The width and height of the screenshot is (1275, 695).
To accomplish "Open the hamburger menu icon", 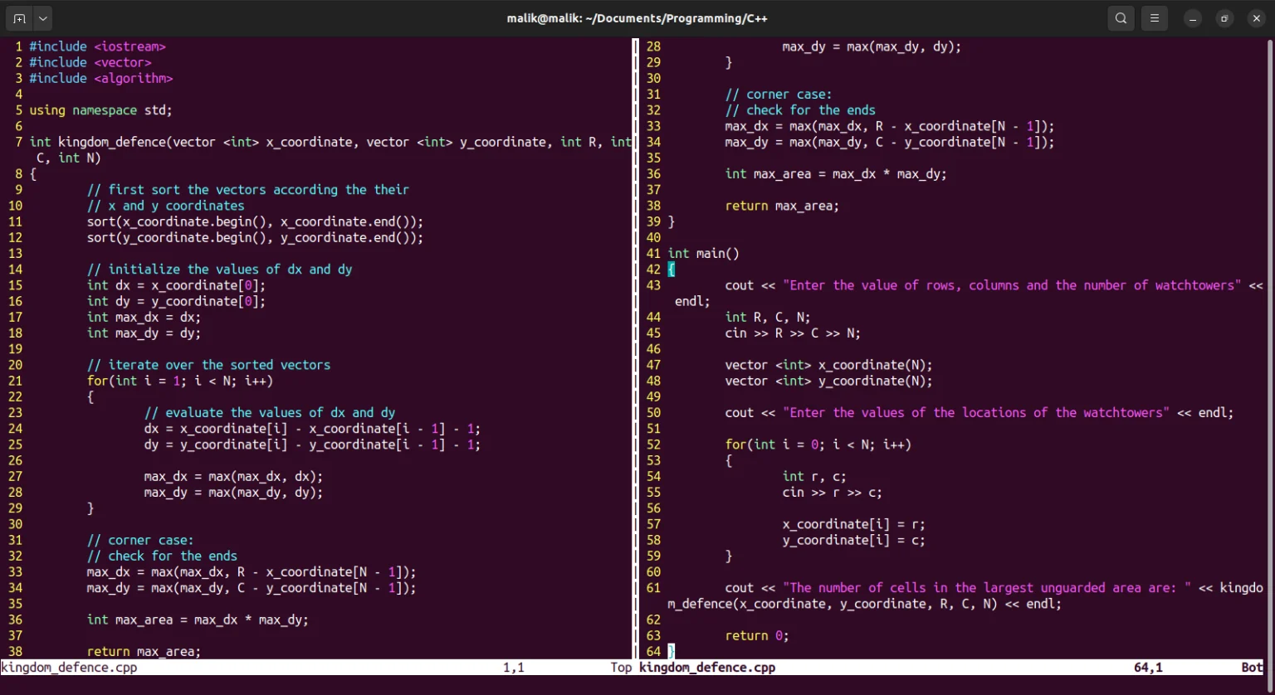I will pos(1155,18).
